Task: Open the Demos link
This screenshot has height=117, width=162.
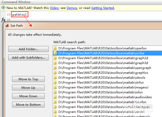Action: (x=72, y=8)
